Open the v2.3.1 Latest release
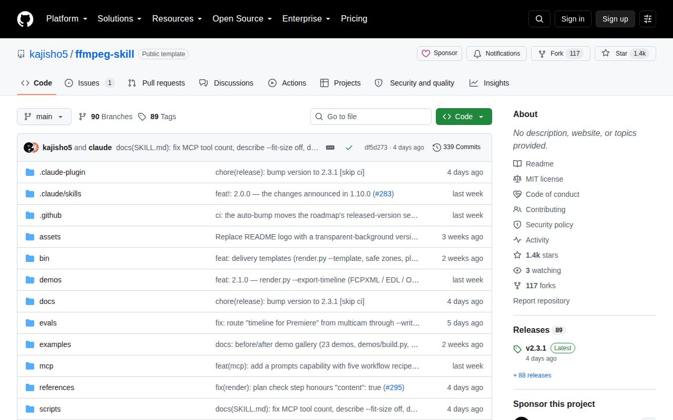Screen dimensions: 673x420 (x=544, y=352)
